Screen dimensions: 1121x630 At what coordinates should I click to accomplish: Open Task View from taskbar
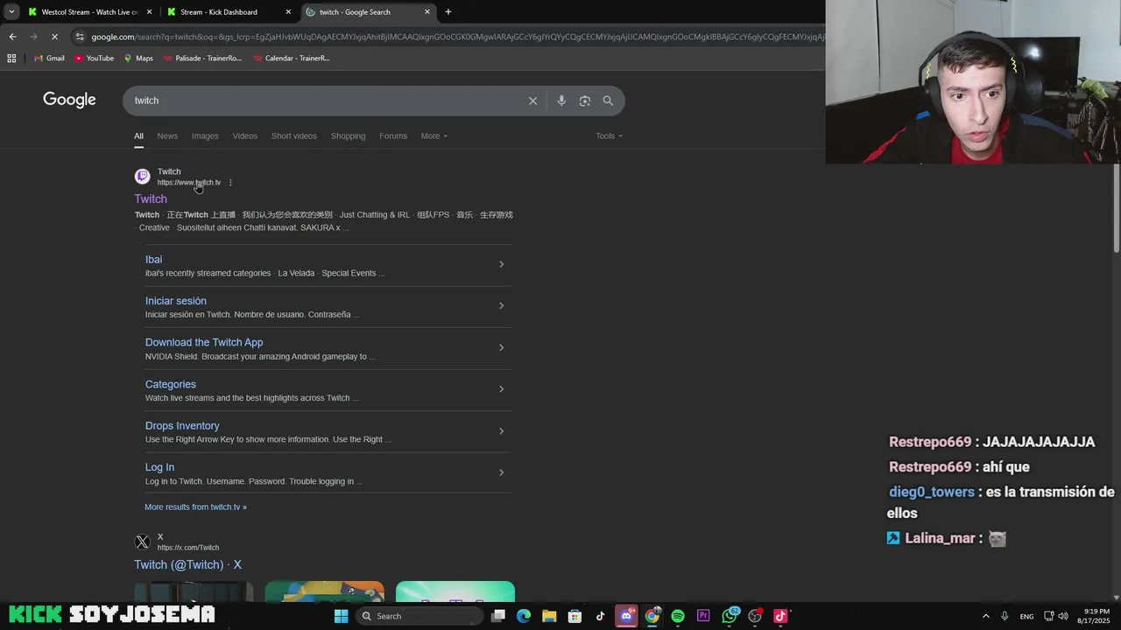[498, 616]
